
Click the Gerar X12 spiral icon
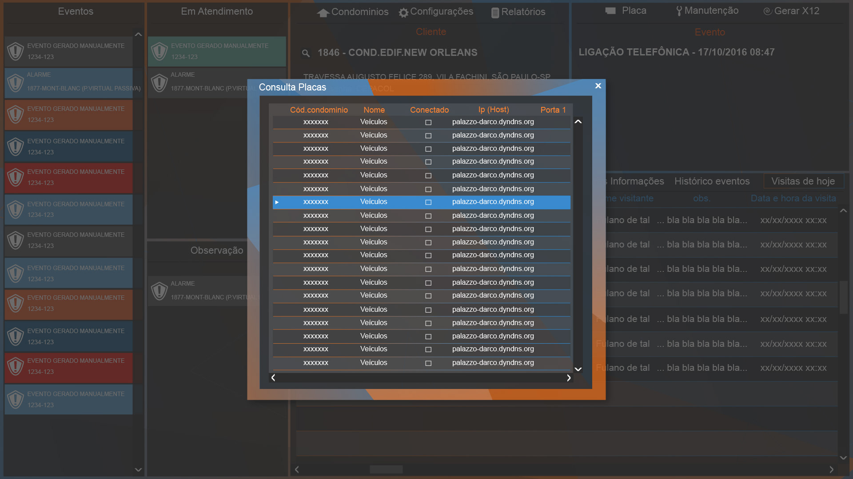click(x=767, y=11)
